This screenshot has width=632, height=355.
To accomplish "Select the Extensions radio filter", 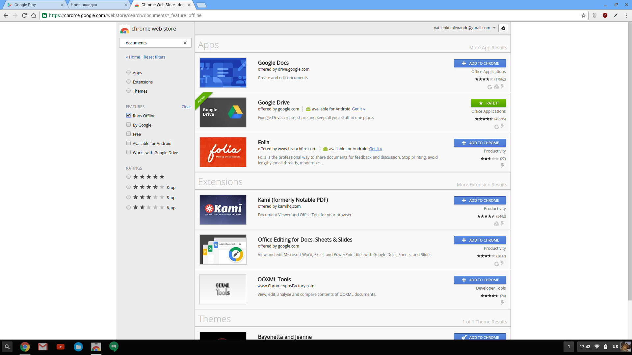I will pos(129,82).
